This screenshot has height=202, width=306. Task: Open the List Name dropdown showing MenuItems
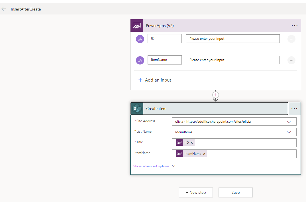click(x=289, y=132)
